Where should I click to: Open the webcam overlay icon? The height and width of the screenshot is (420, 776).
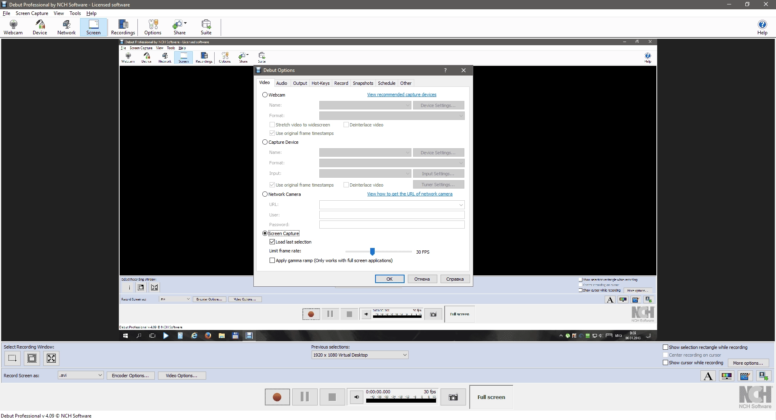[x=763, y=376]
